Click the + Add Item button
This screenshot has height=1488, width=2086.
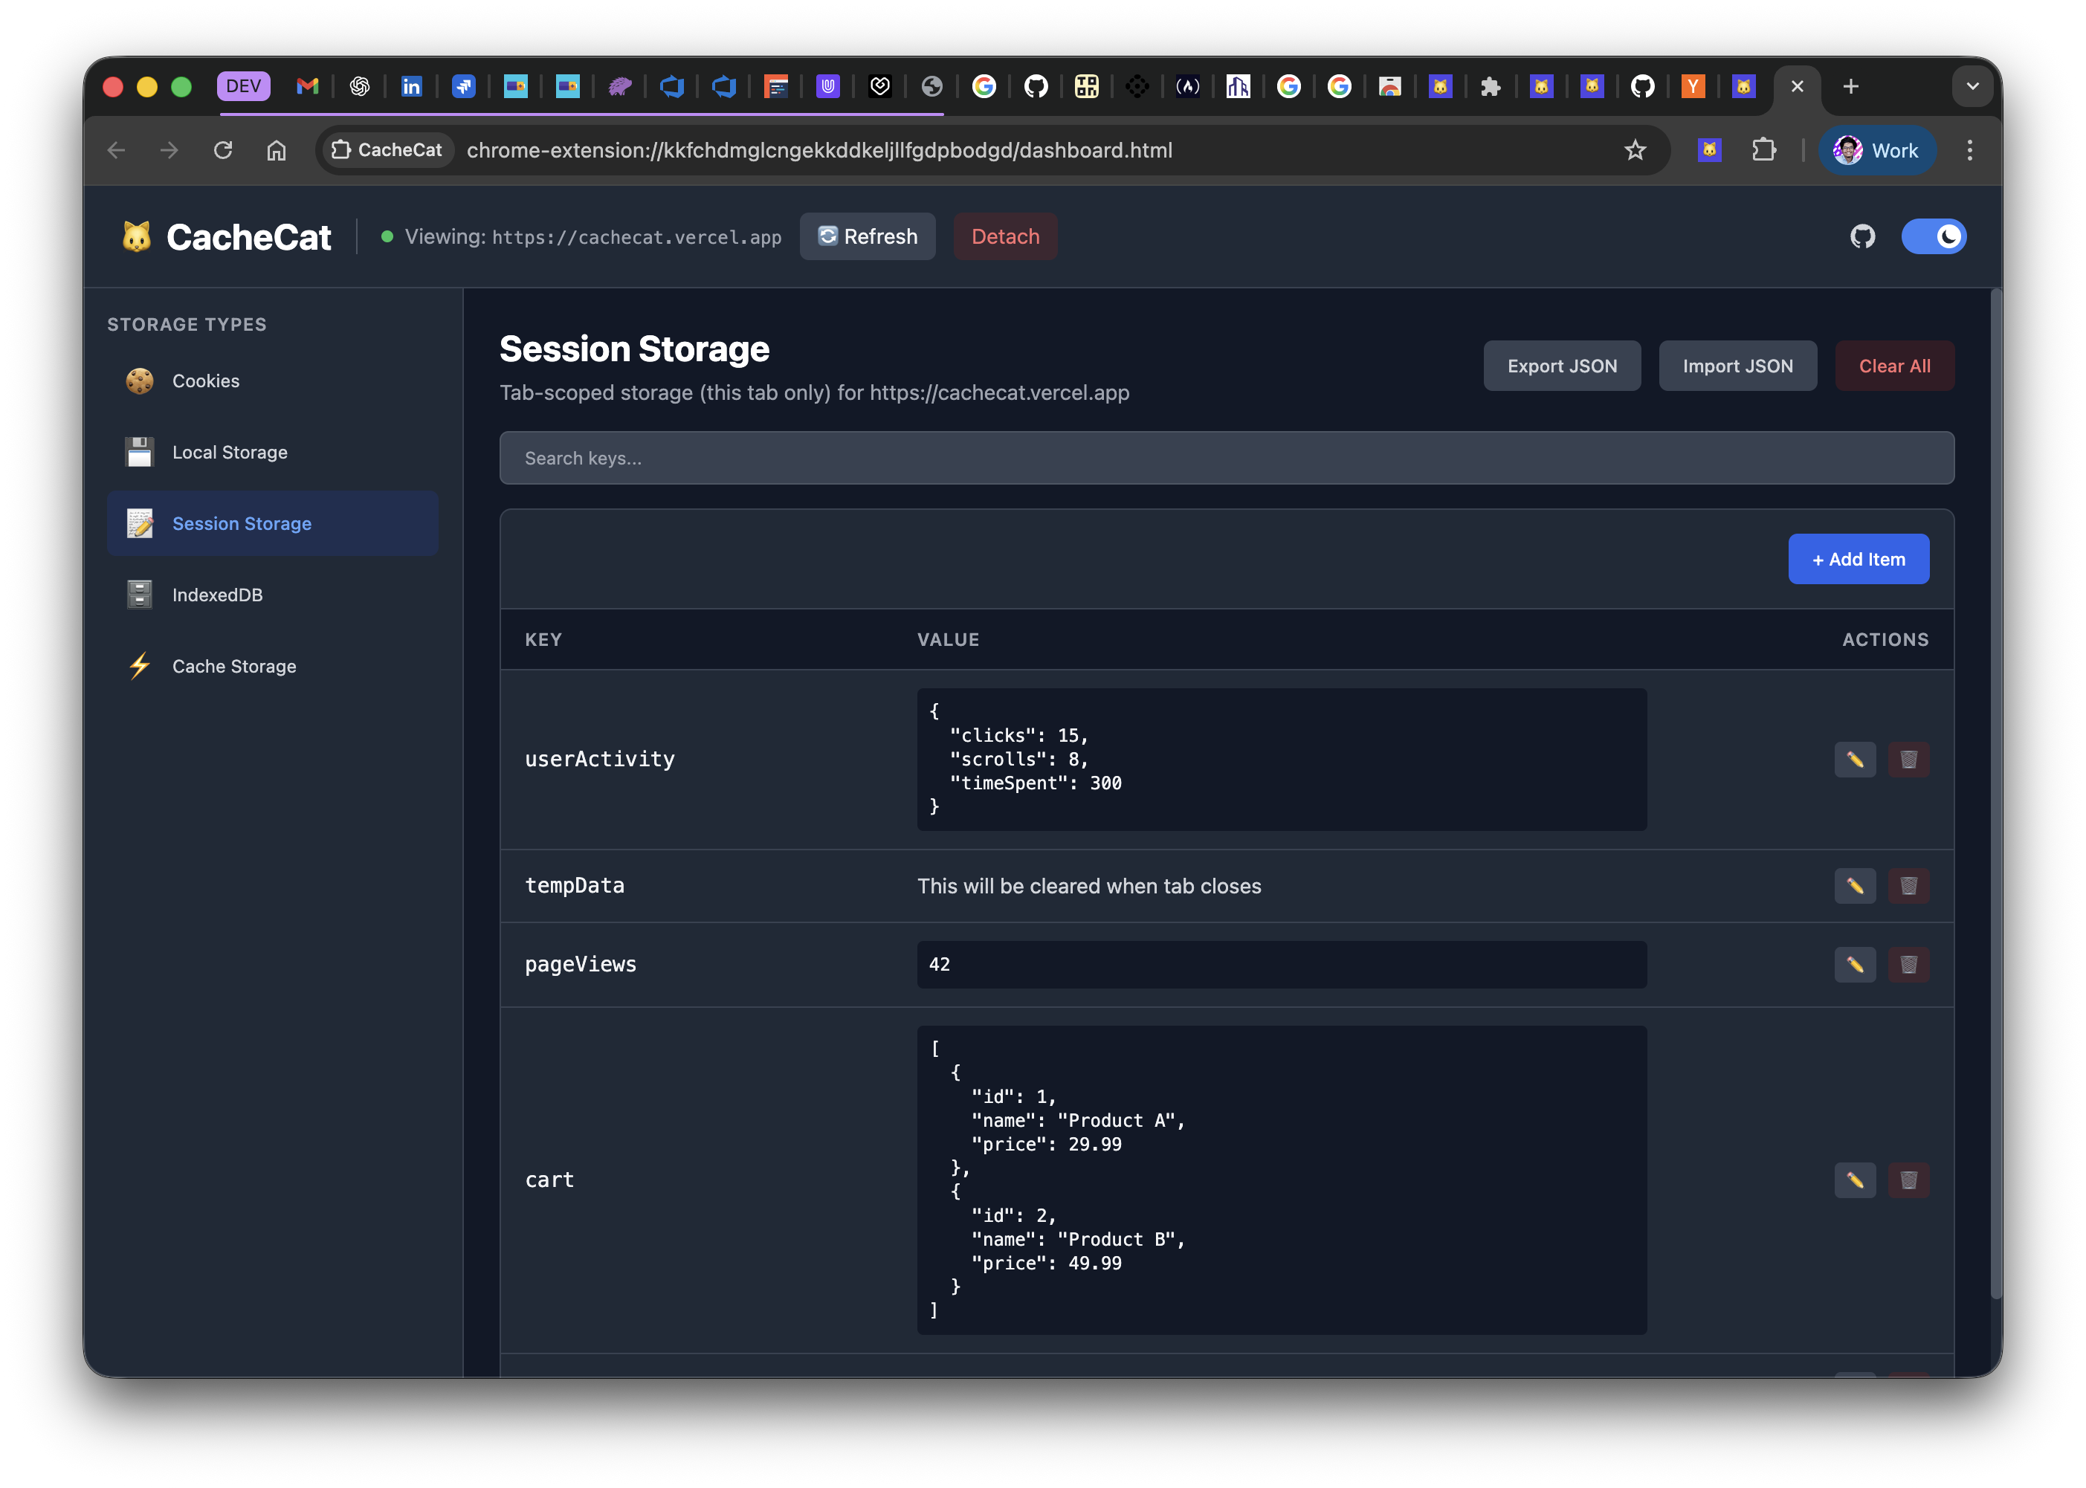click(x=1859, y=559)
